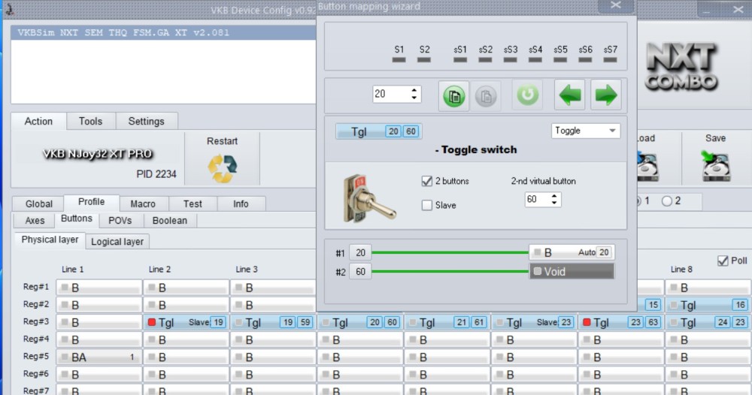The image size is (752, 395).
Task: Click Reg#2 Line 8 Tgl 16 cell
Action: 708,305
